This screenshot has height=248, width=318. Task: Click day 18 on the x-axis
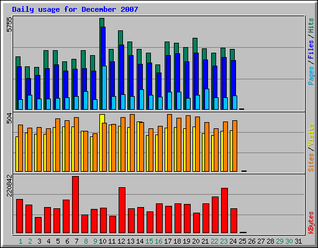(177, 241)
